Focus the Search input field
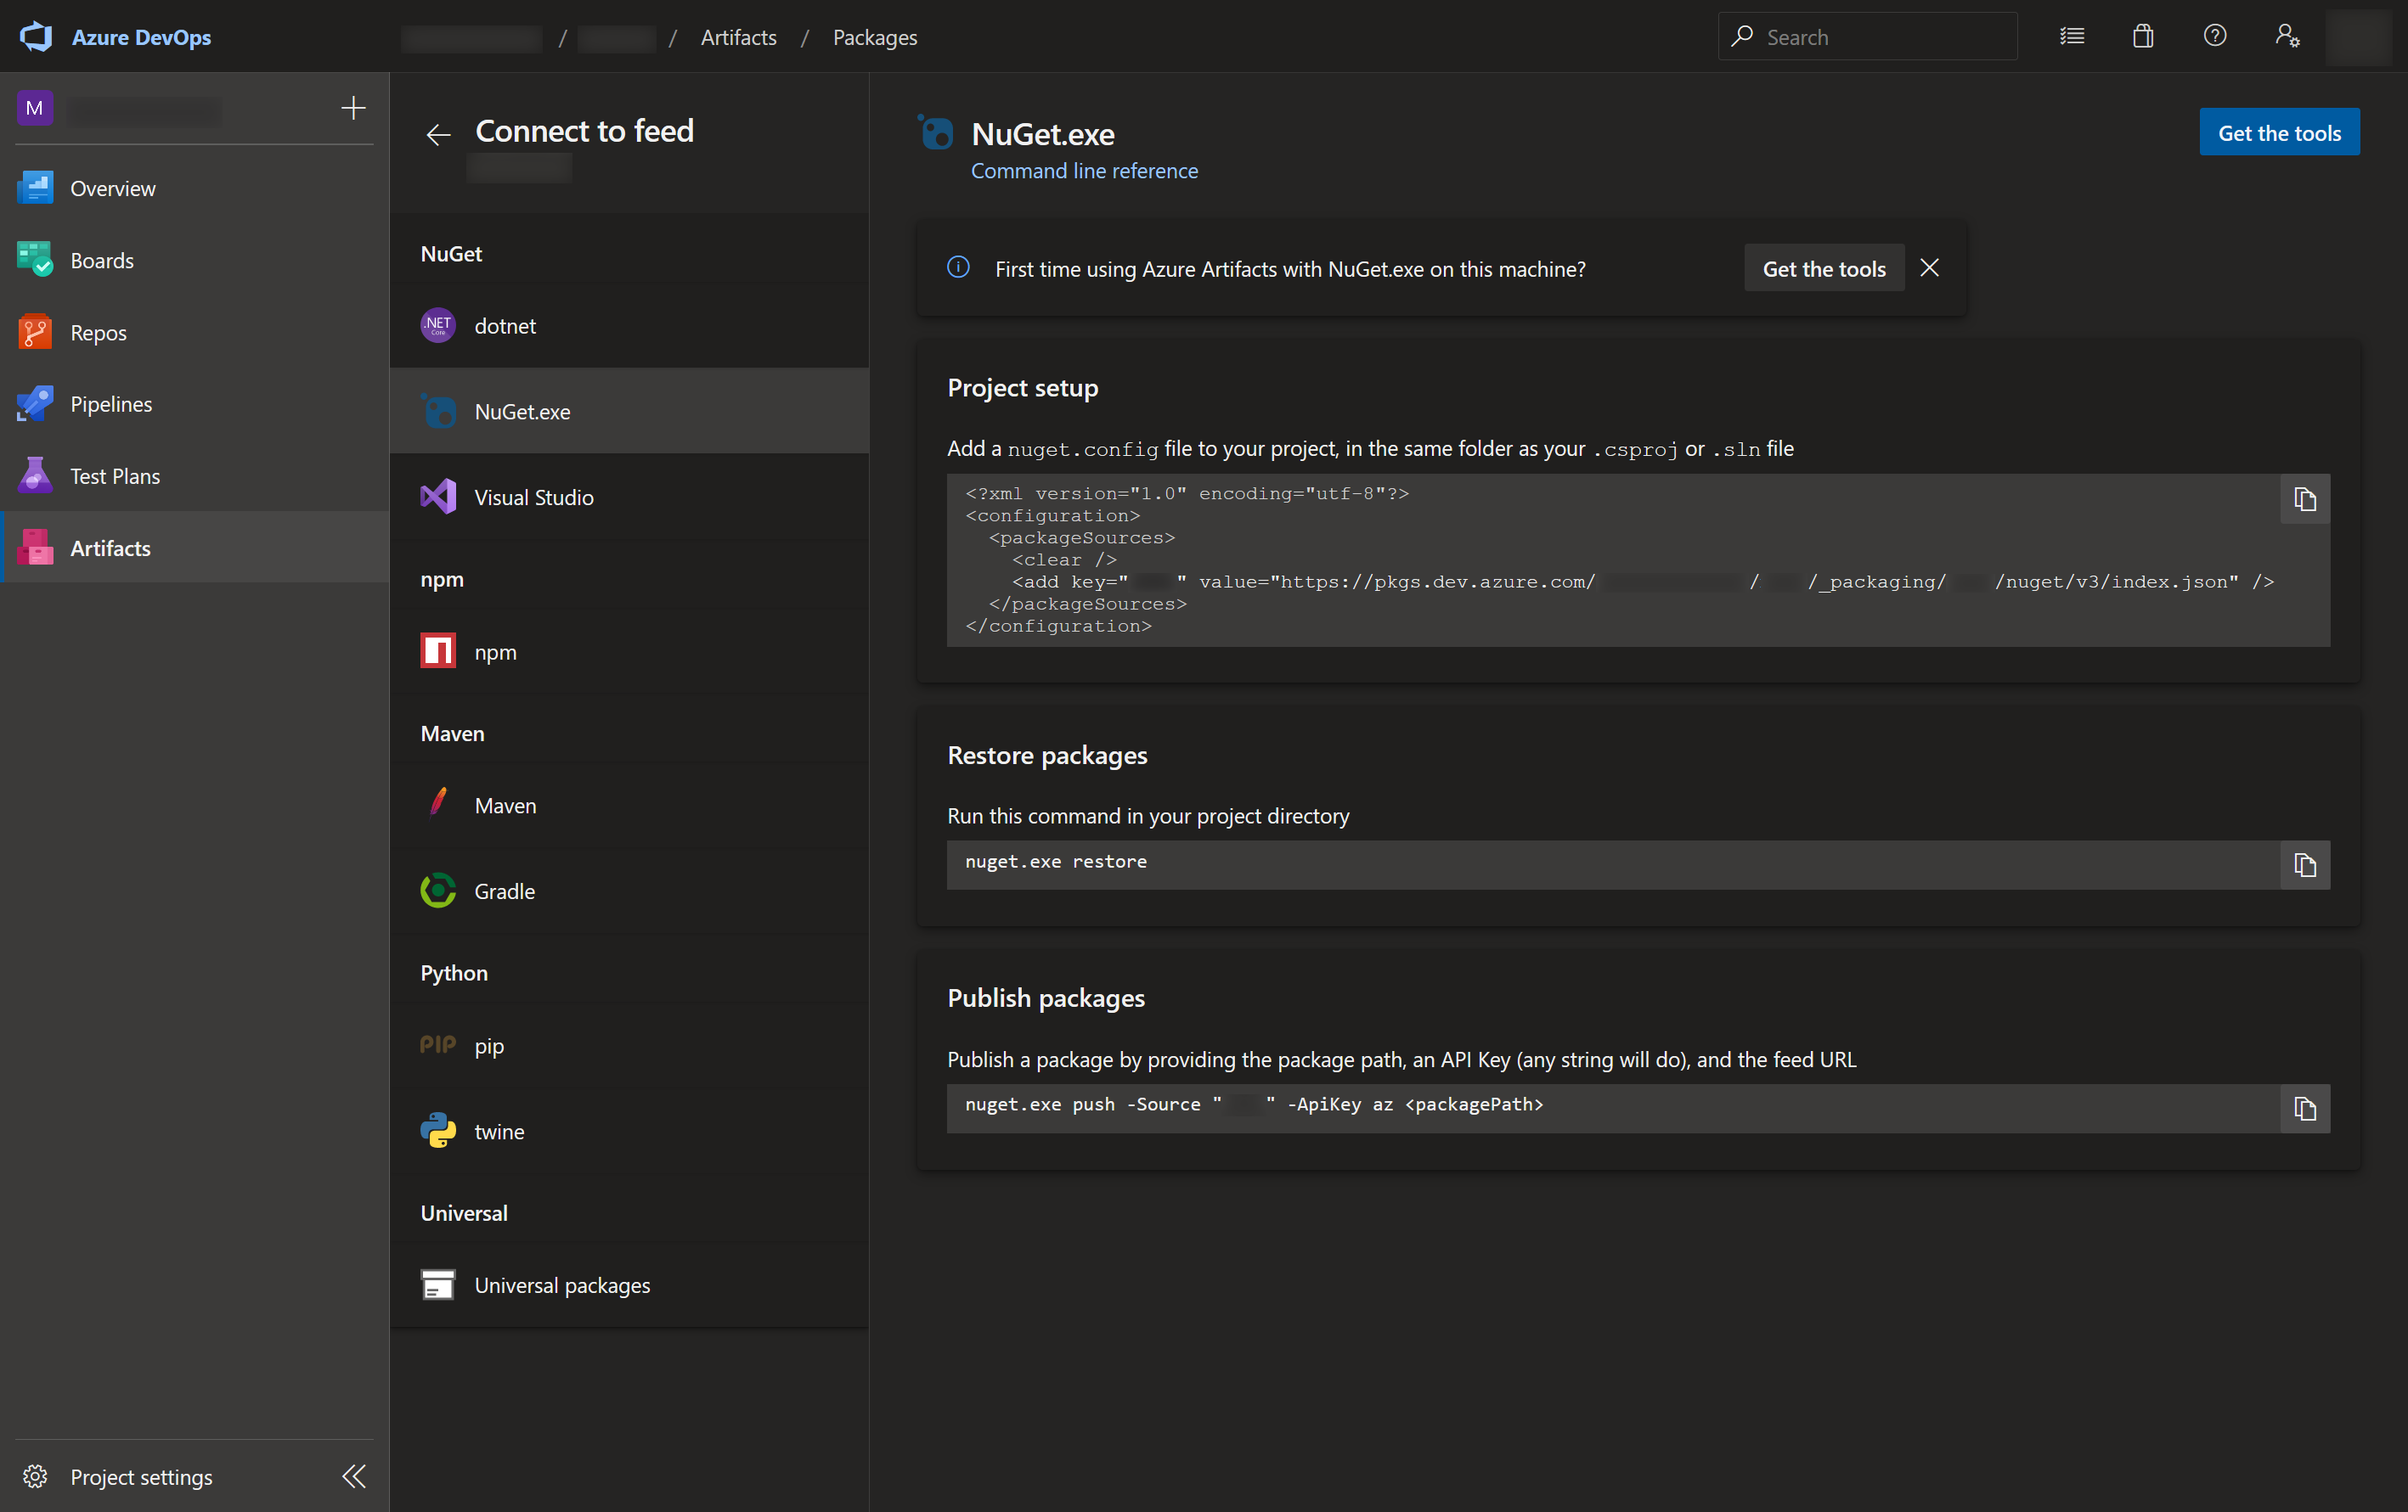This screenshot has width=2408, height=1512. [1867, 37]
